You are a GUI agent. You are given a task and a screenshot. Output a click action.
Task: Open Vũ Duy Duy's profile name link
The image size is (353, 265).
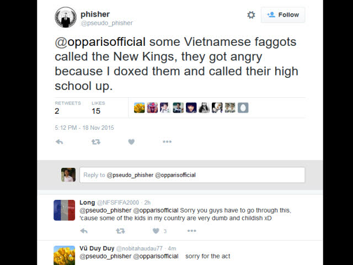pos(97,248)
